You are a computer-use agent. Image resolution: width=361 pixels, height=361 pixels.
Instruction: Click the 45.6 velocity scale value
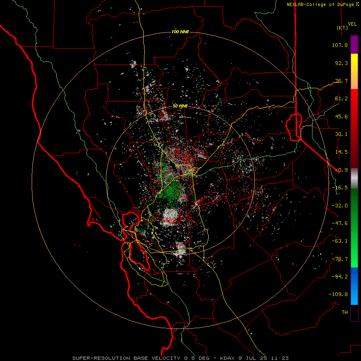341,116
